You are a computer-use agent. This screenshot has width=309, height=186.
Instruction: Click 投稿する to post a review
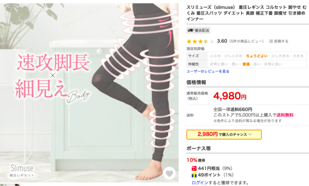tap(281, 41)
